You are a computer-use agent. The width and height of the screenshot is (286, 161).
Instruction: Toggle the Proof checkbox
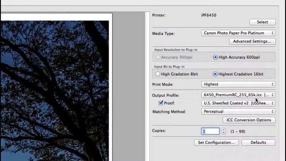161,103
